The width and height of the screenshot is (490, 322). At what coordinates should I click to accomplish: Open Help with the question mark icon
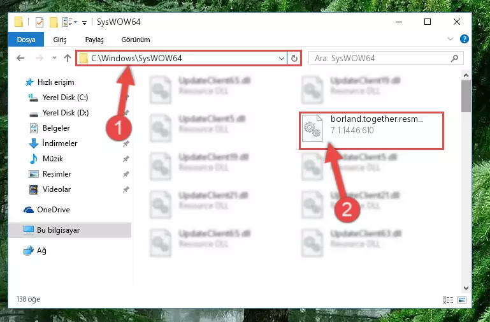click(465, 39)
